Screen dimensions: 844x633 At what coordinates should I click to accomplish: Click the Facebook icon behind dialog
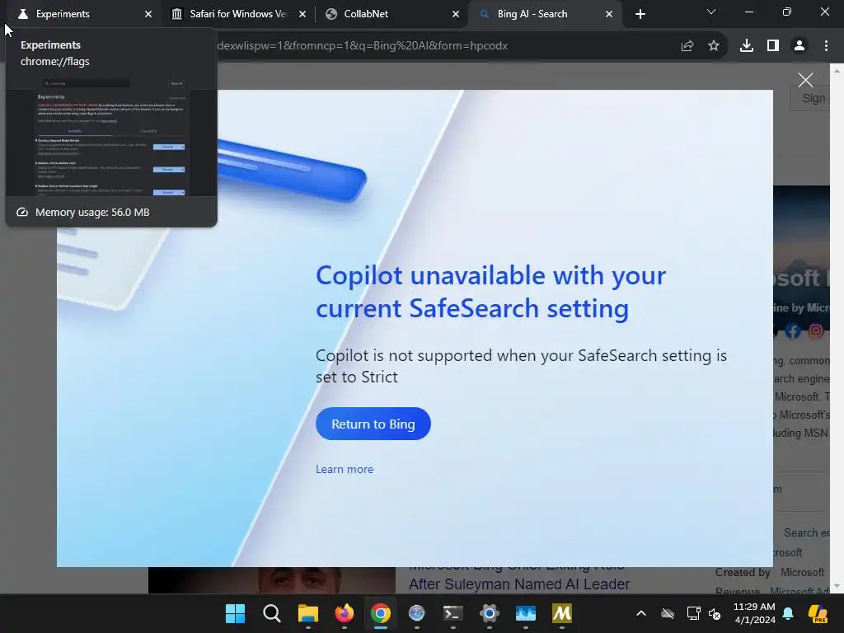pyautogui.click(x=793, y=331)
